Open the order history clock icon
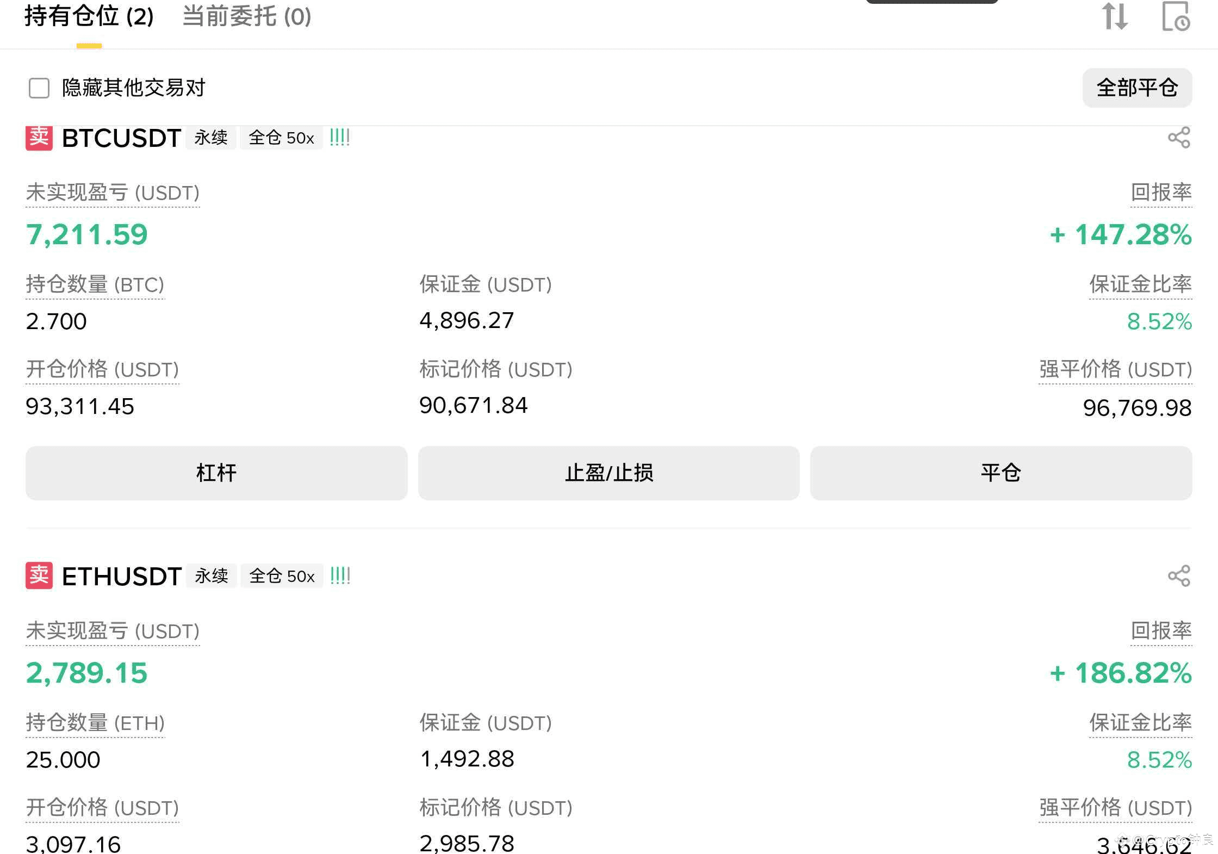The width and height of the screenshot is (1218, 854). (x=1176, y=16)
